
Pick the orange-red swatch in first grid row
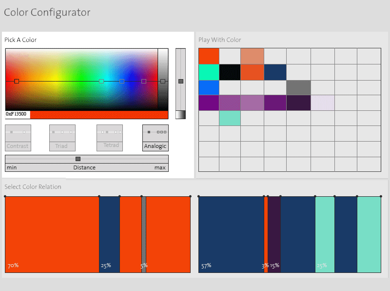(209, 56)
